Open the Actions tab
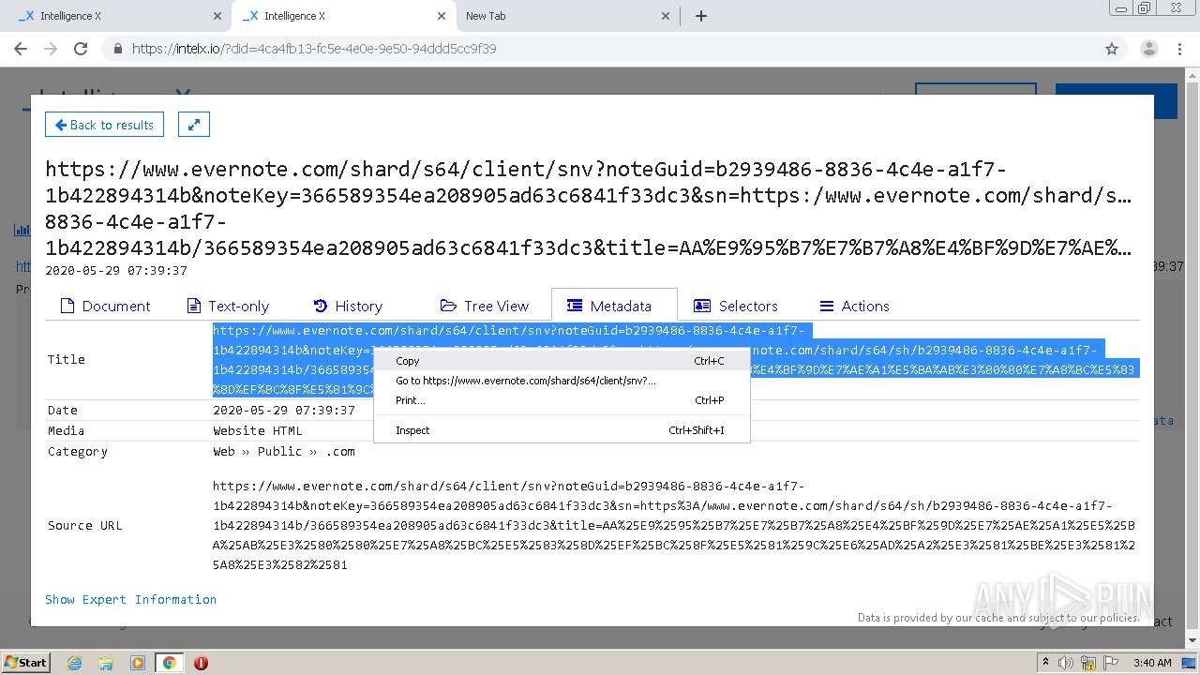Viewport: 1200px width, 675px height. [854, 306]
